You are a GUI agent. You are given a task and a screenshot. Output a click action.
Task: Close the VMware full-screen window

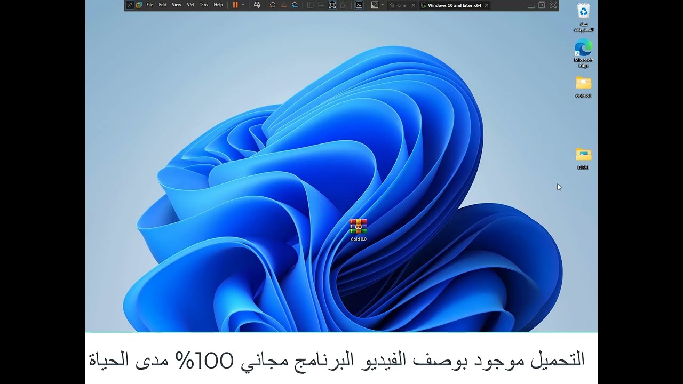click(x=553, y=5)
